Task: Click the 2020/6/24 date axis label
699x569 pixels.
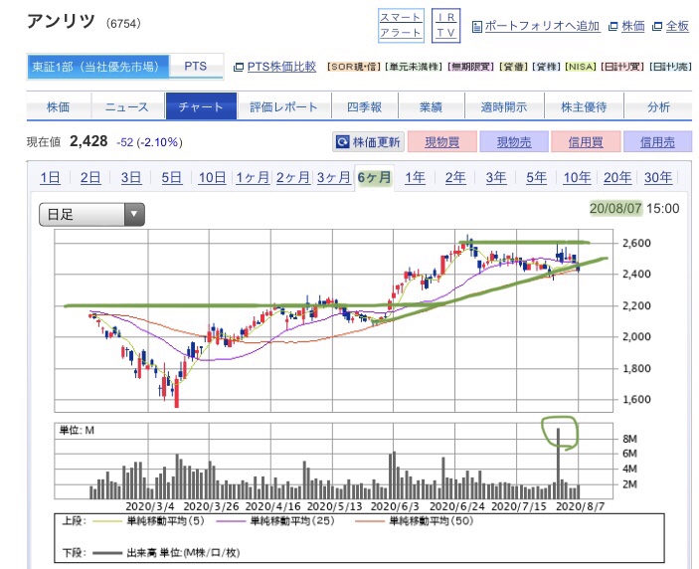Action: 457,506
